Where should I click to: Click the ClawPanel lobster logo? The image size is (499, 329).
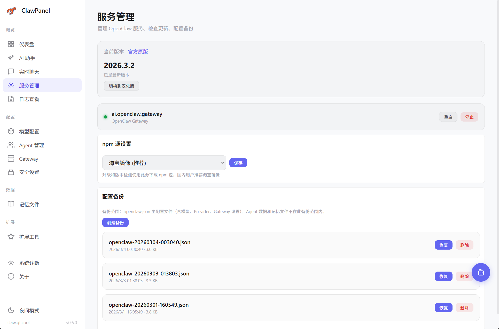[x=11, y=11]
